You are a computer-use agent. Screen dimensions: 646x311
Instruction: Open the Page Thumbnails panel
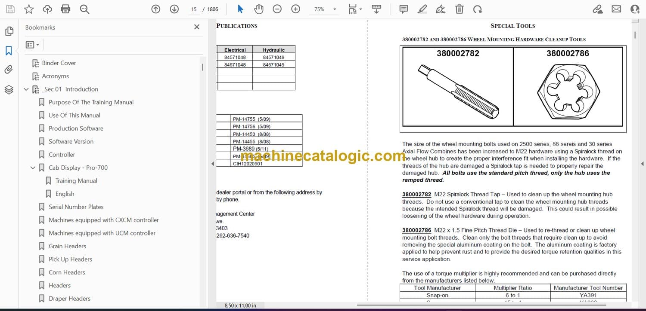9,31
